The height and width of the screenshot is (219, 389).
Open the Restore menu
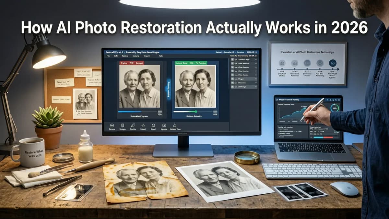coord(125,56)
